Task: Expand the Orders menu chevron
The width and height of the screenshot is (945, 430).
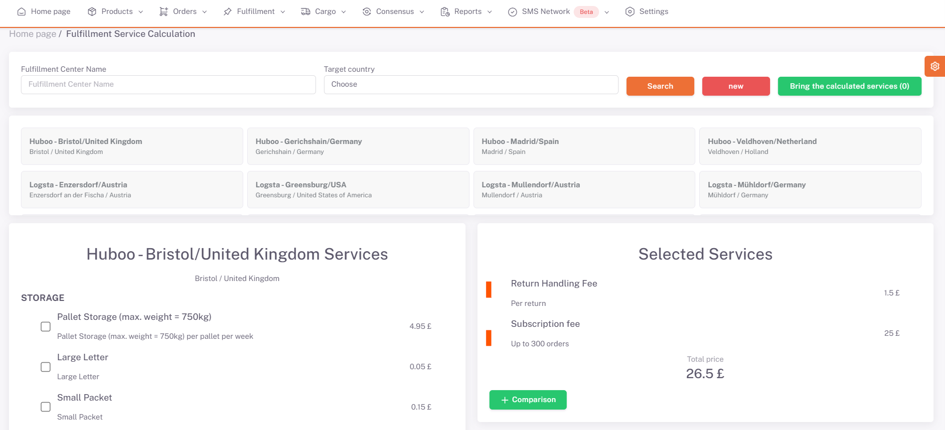Action: click(204, 12)
